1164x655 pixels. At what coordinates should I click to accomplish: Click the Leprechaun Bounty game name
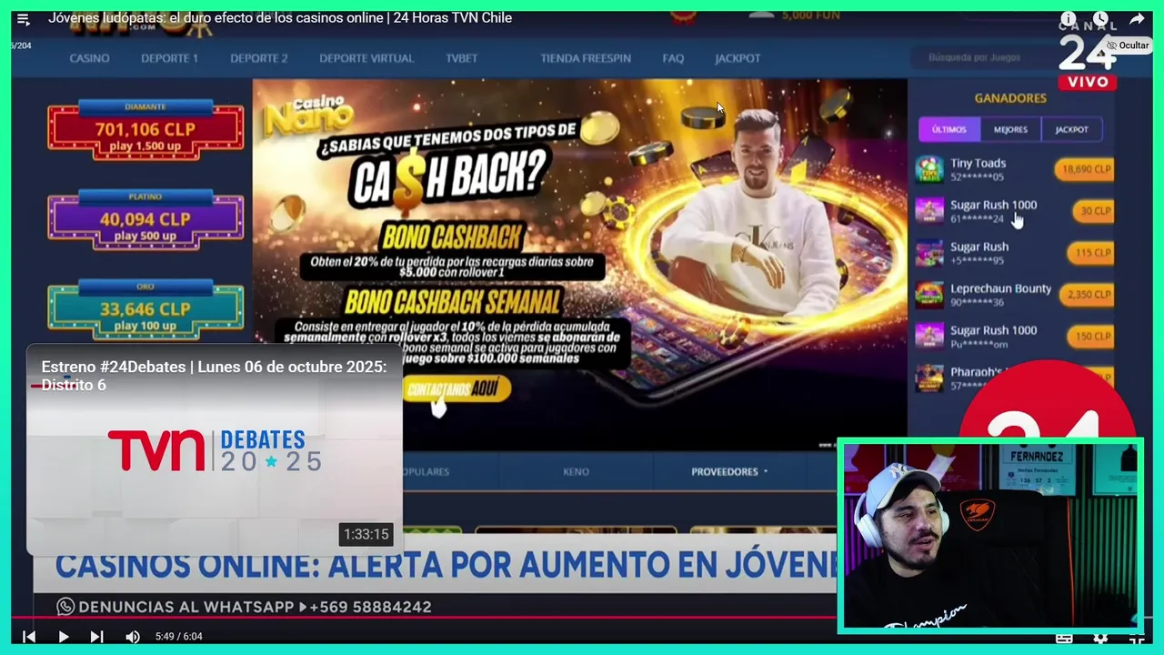(1000, 288)
